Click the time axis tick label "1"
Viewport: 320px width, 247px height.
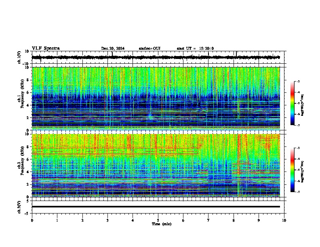tap(57, 220)
